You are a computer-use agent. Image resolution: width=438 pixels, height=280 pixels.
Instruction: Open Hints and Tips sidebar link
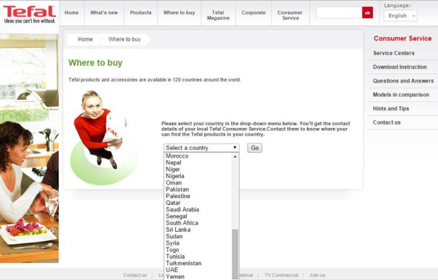click(391, 109)
